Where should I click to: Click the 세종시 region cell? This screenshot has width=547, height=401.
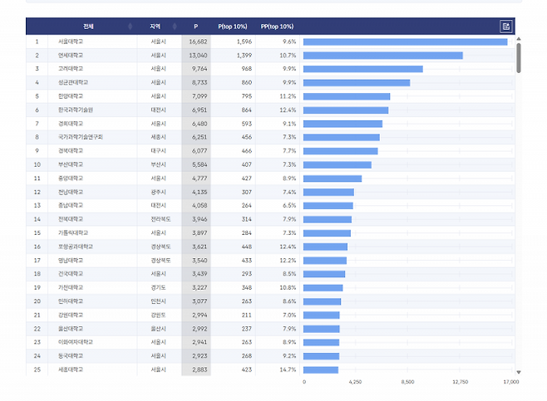tap(159, 137)
